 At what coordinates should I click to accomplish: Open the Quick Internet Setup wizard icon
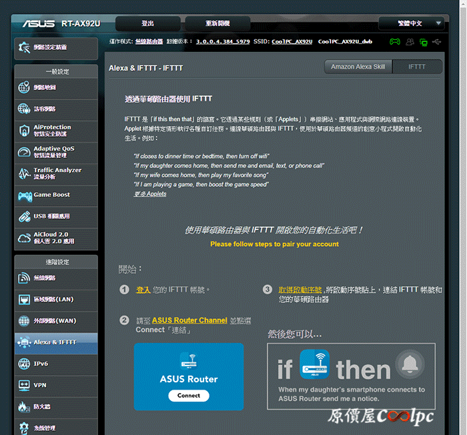coord(24,47)
